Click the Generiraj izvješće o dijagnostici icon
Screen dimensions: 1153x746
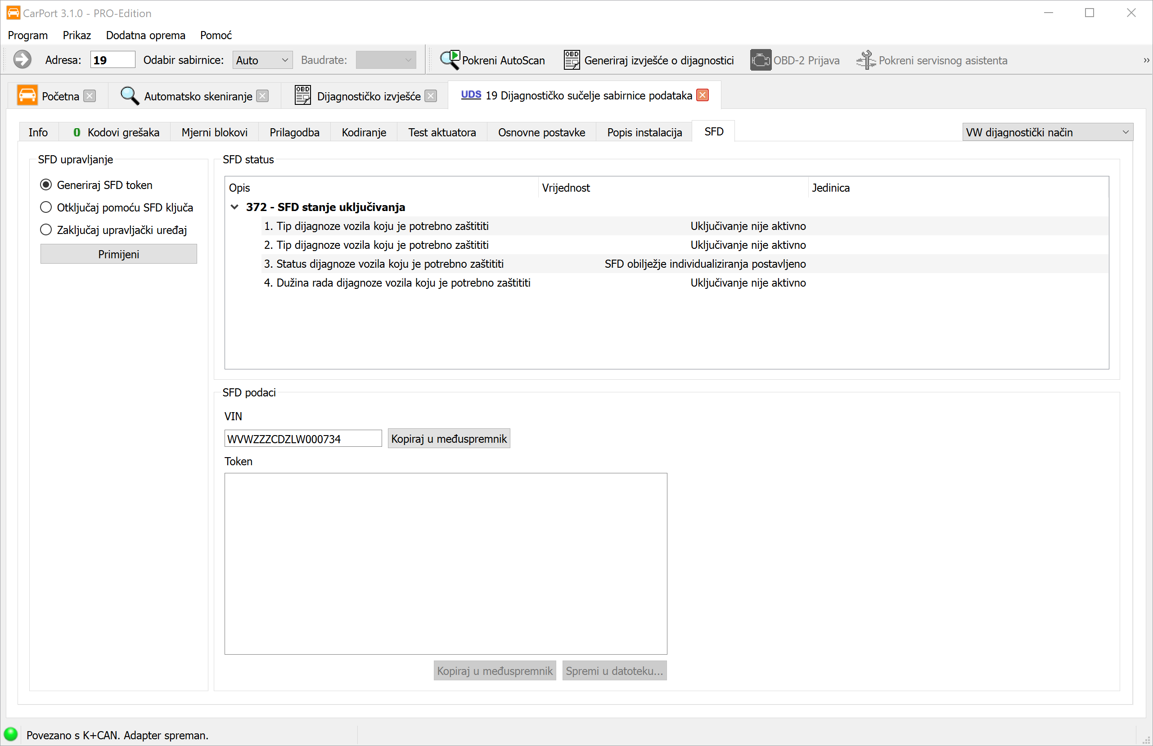(x=572, y=60)
